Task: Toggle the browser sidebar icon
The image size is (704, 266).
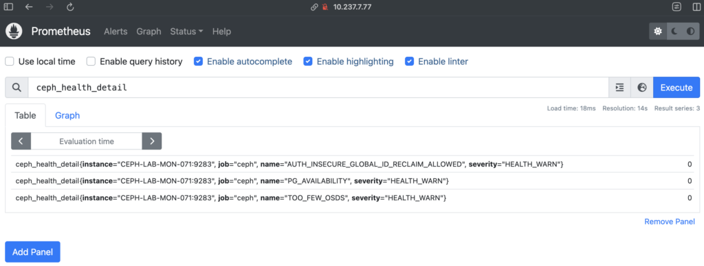Action: (8, 7)
